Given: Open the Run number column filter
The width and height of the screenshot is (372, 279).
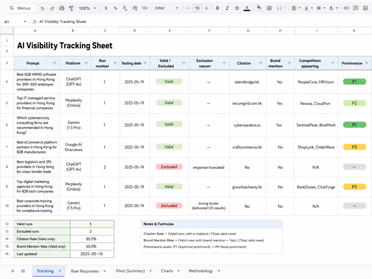Looking at the screenshot, I should (115, 63).
